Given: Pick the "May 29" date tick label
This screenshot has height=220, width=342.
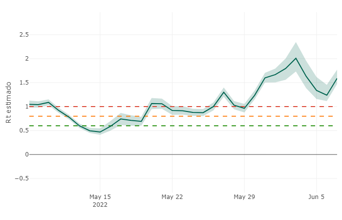Looking at the screenshot, I should tap(244, 197).
